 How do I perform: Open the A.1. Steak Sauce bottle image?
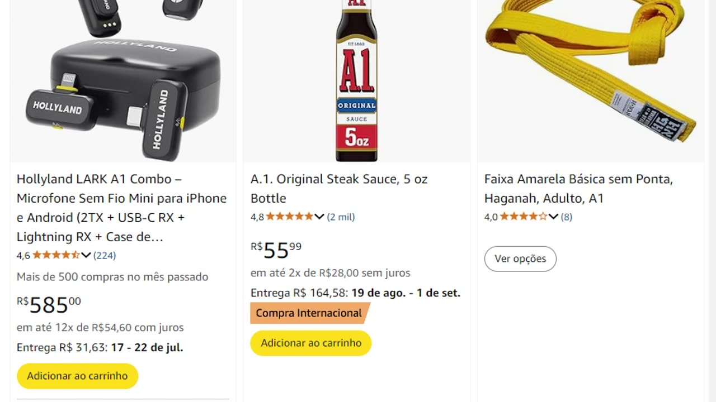tap(356, 81)
